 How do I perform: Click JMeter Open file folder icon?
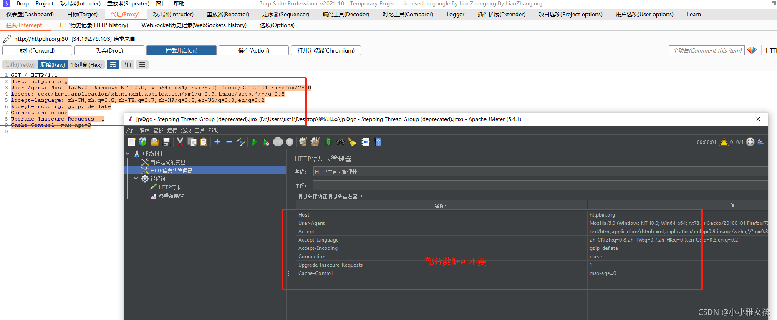tap(154, 142)
